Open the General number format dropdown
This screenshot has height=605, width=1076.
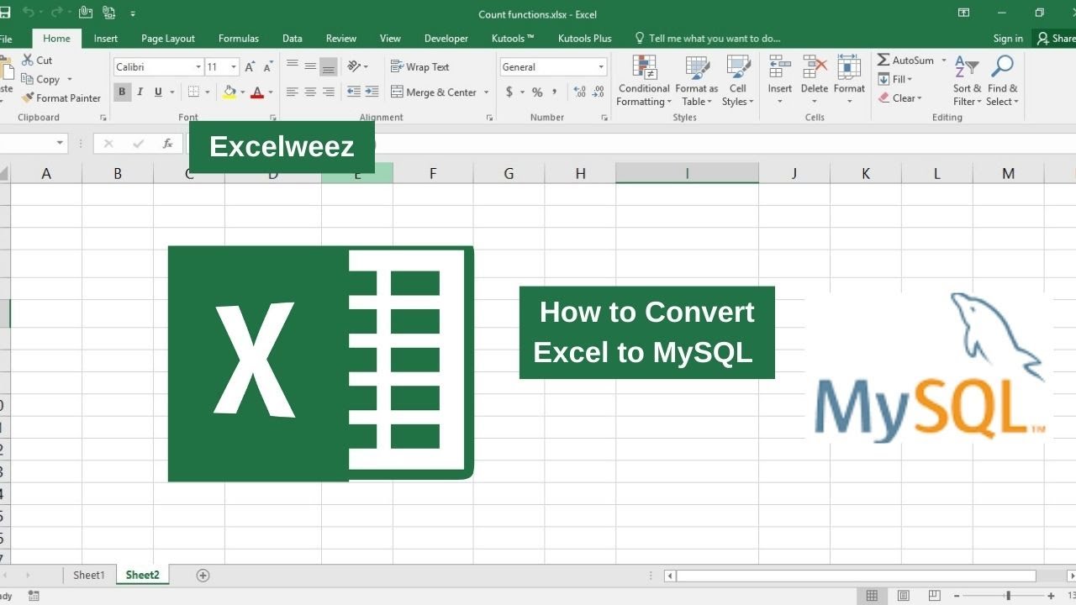coord(601,67)
